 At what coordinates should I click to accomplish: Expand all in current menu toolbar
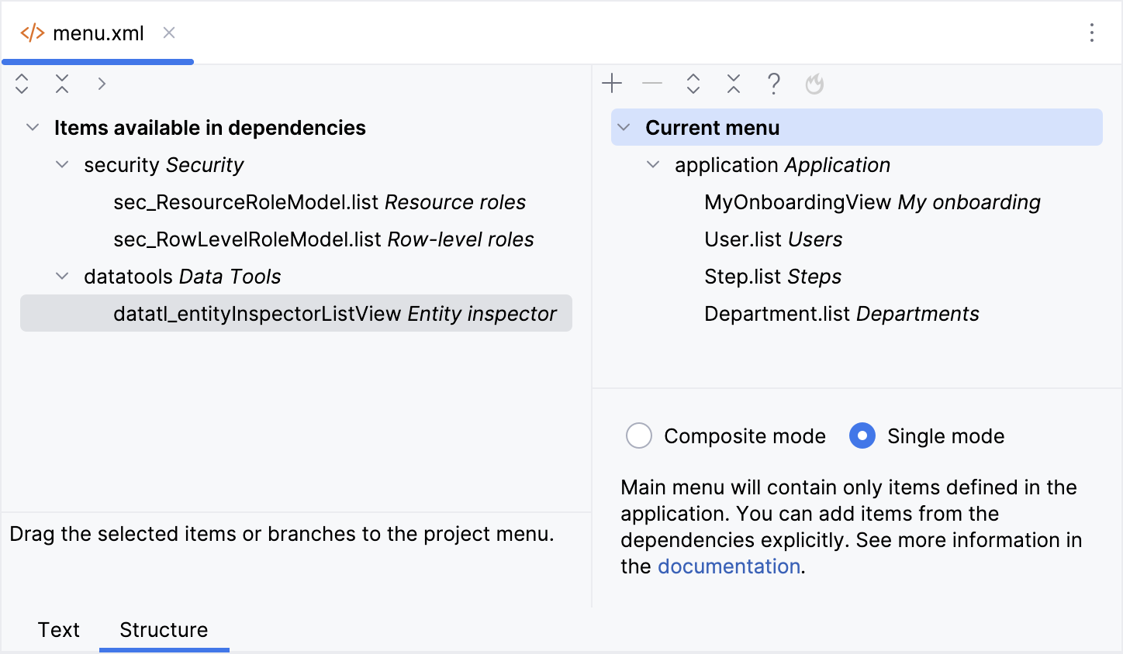pos(693,84)
